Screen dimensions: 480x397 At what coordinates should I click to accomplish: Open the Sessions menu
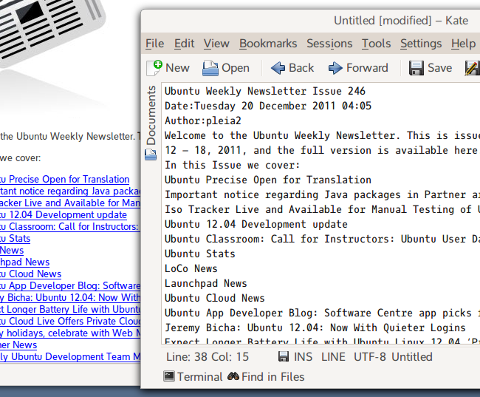[329, 44]
